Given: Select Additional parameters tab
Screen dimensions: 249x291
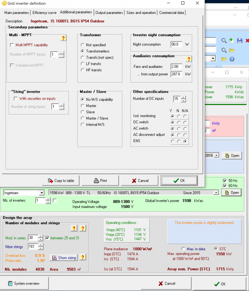Looking at the screenshot, I should [76, 12].
